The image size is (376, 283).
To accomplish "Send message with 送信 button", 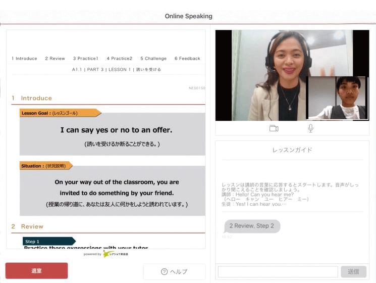I will tap(353, 272).
